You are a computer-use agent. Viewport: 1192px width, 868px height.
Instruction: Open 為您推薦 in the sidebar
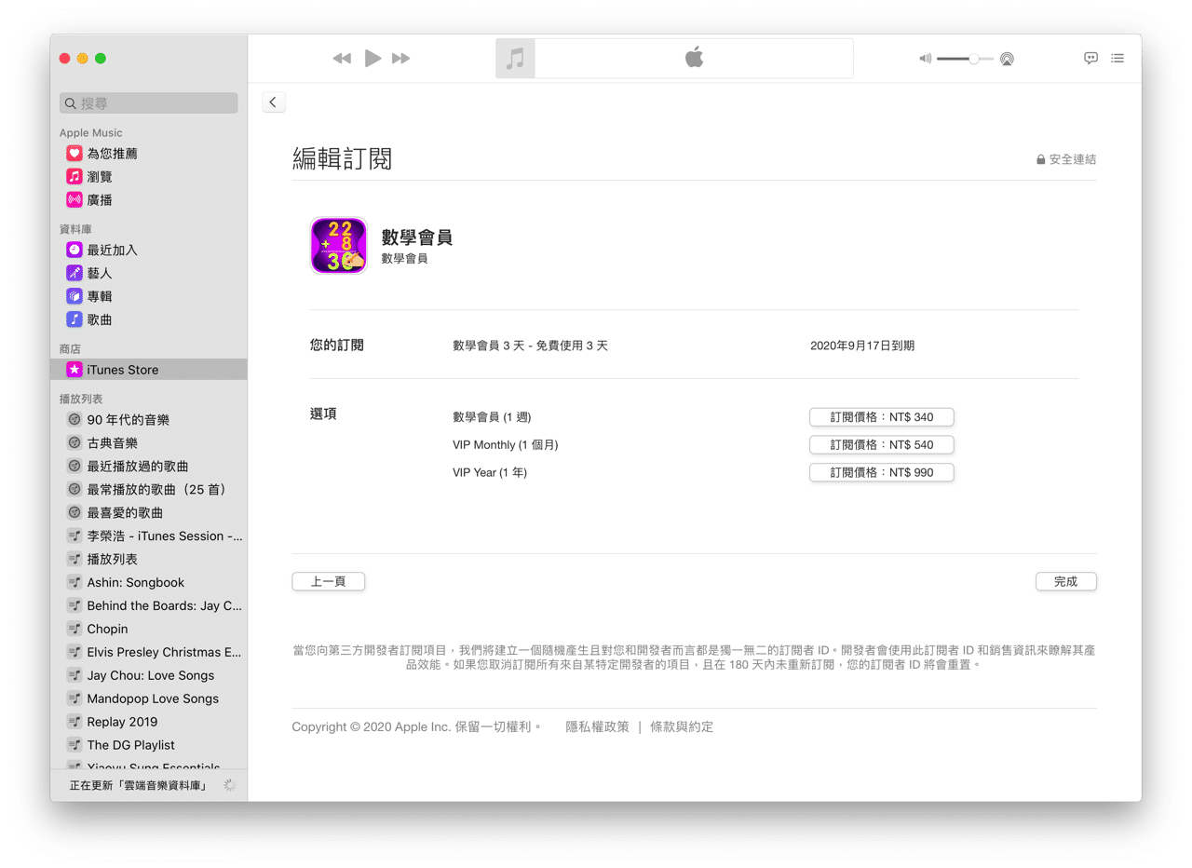coord(149,154)
